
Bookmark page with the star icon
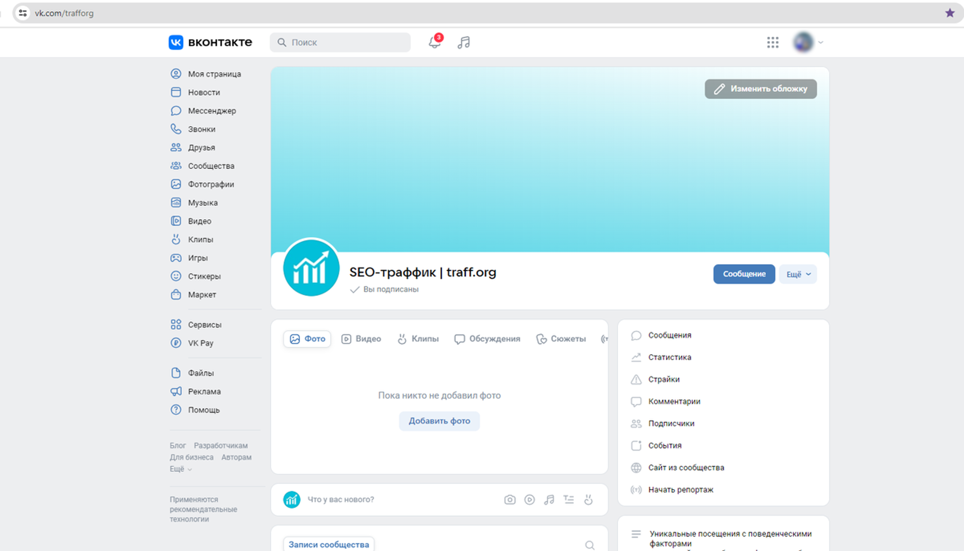click(x=950, y=13)
